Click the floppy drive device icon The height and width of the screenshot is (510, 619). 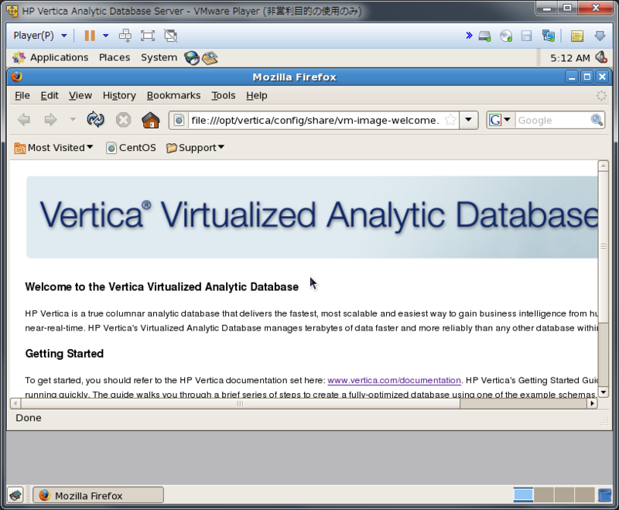pos(526,36)
